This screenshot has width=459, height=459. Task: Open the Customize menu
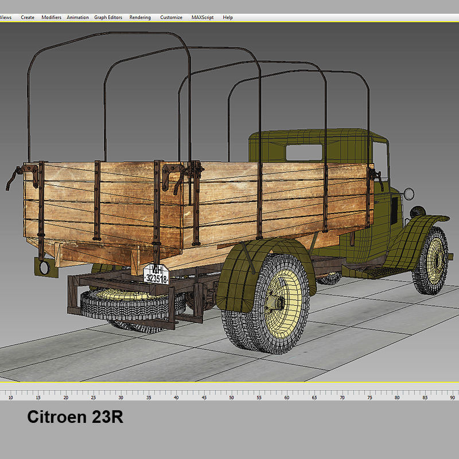coord(171,18)
